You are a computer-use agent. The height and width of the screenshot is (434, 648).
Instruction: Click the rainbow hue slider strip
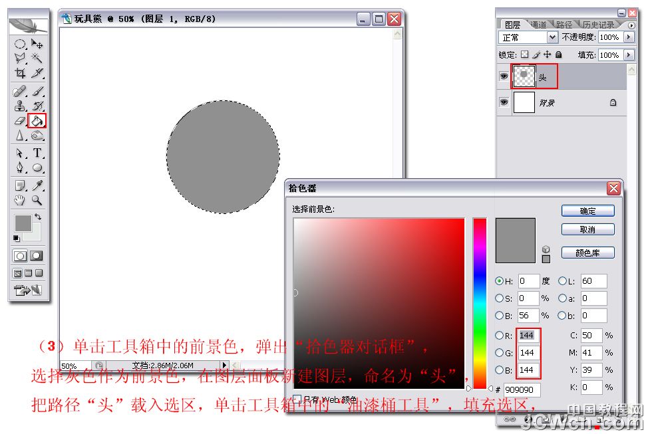coord(480,304)
